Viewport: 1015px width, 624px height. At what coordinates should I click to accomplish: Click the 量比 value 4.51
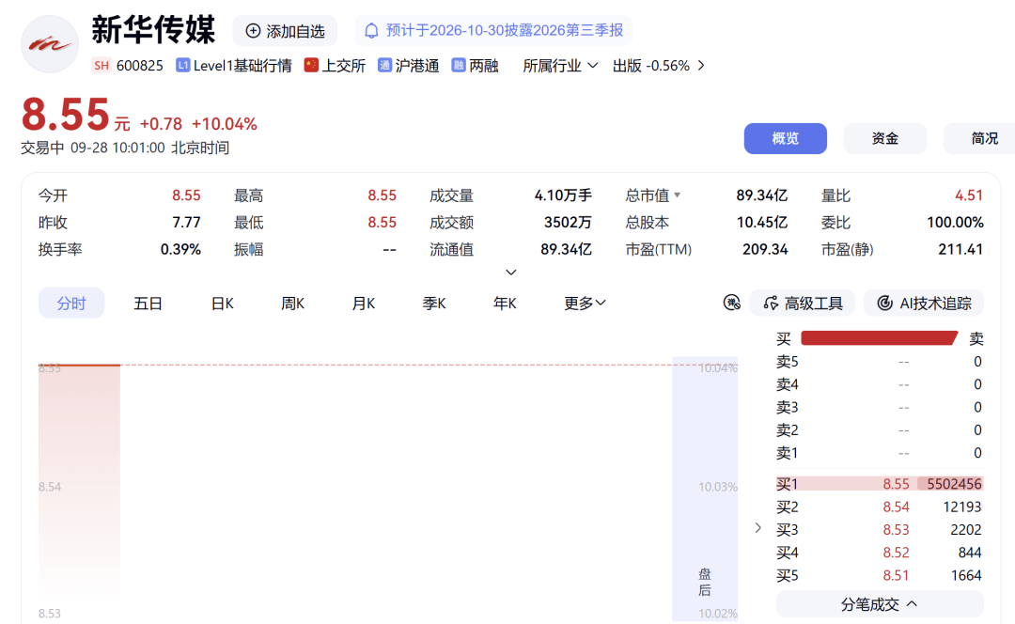tap(969, 195)
